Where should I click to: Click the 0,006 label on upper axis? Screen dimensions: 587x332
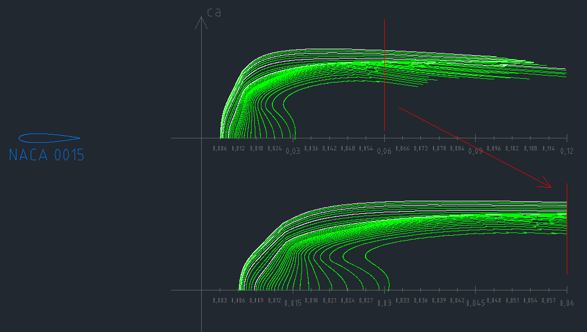point(219,148)
